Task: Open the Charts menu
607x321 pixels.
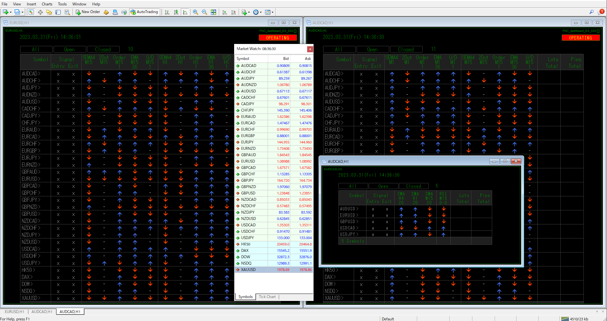Action: point(47,4)
